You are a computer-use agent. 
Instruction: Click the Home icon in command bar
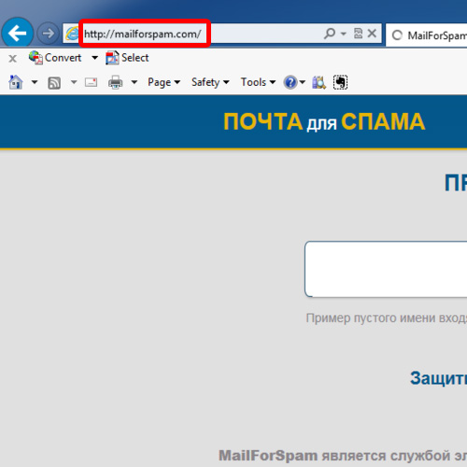16,82
